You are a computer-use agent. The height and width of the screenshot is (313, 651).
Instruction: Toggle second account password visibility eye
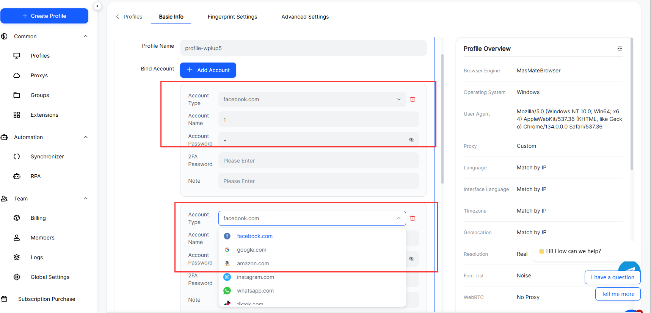411,259
